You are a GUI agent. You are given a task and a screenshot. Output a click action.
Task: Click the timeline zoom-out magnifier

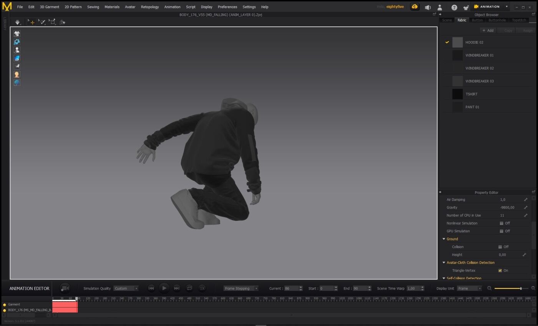(x=533, y=288)
